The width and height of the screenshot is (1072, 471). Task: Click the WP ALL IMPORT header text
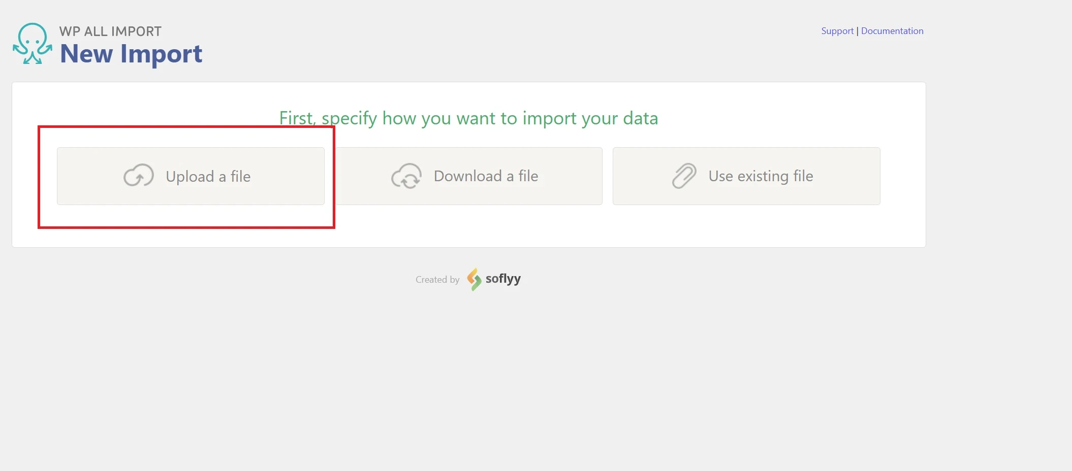[x=110, y=31]
